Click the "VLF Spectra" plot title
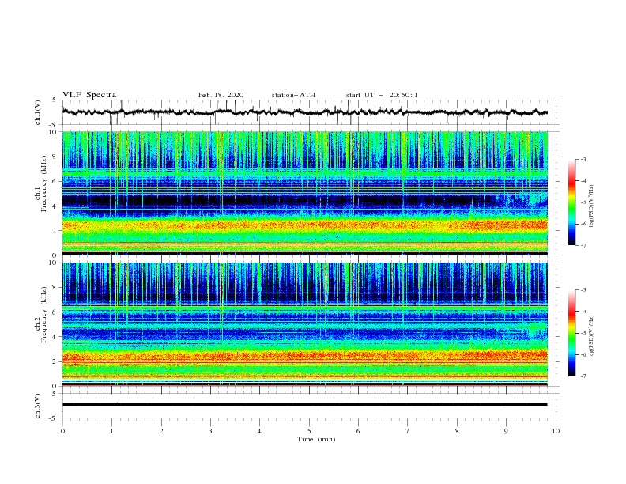The image size is (626, 484). coord(89,95)
